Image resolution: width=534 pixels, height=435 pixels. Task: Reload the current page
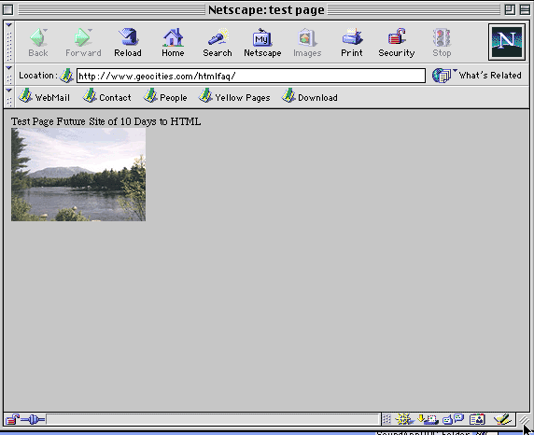(x=128, y=43)
